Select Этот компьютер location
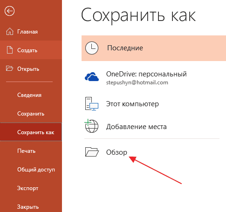The image size is (226, 212). tap(154, 103)
